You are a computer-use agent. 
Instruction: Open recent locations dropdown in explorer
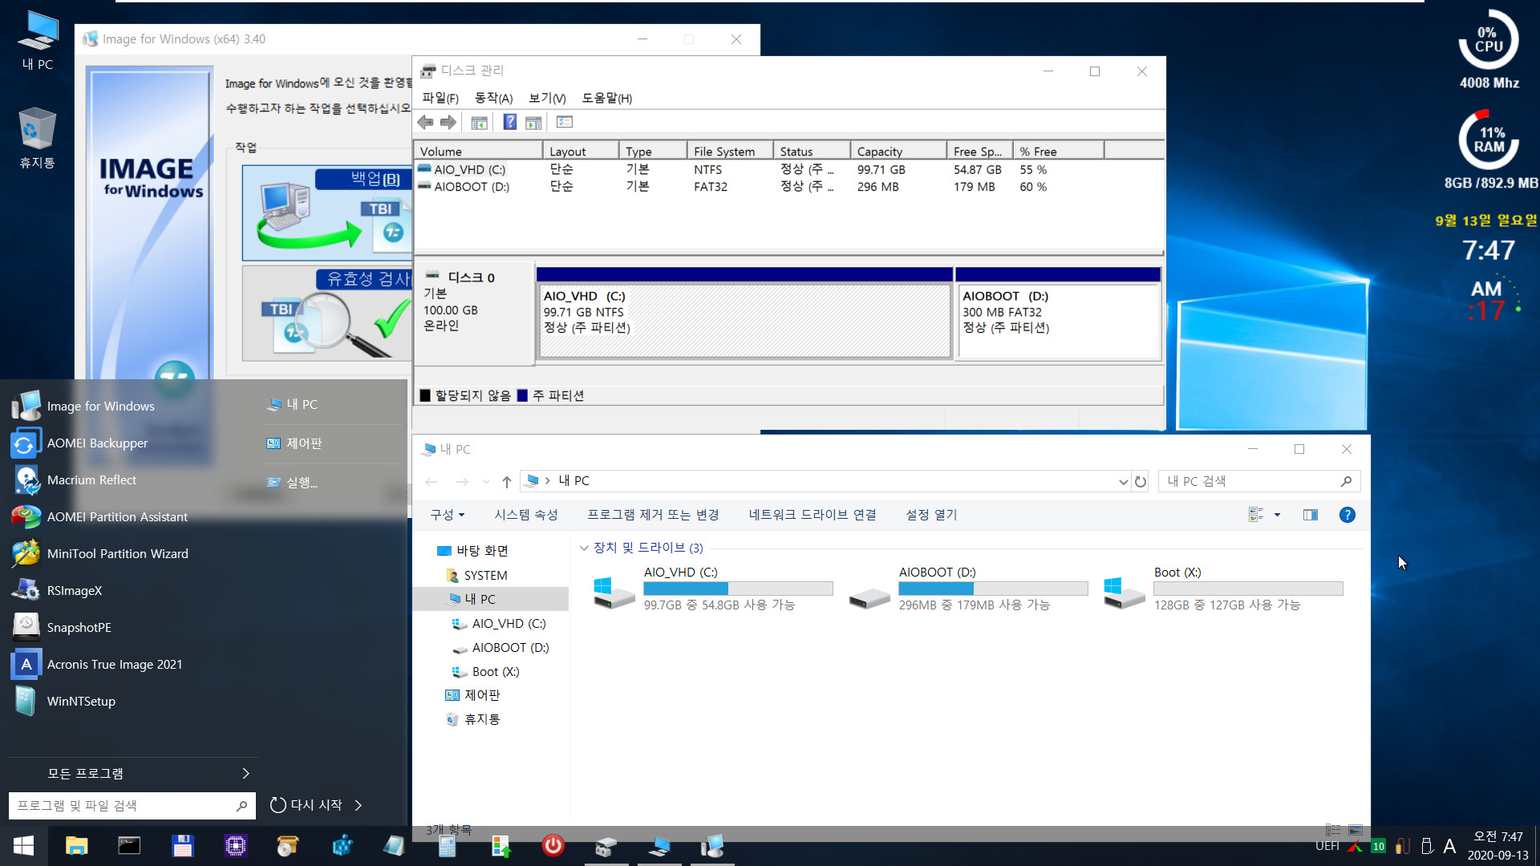coord(486,482)
